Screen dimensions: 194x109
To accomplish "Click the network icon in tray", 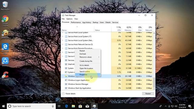I will pos(172,106).
